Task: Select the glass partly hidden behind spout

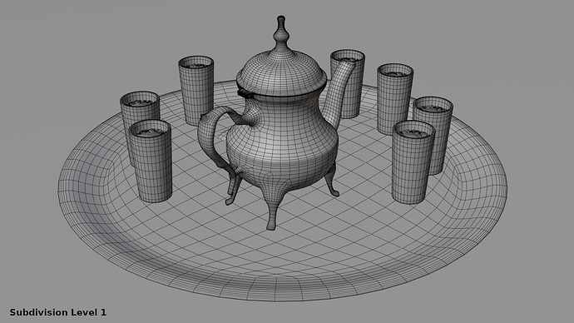Action: point(348,83)
